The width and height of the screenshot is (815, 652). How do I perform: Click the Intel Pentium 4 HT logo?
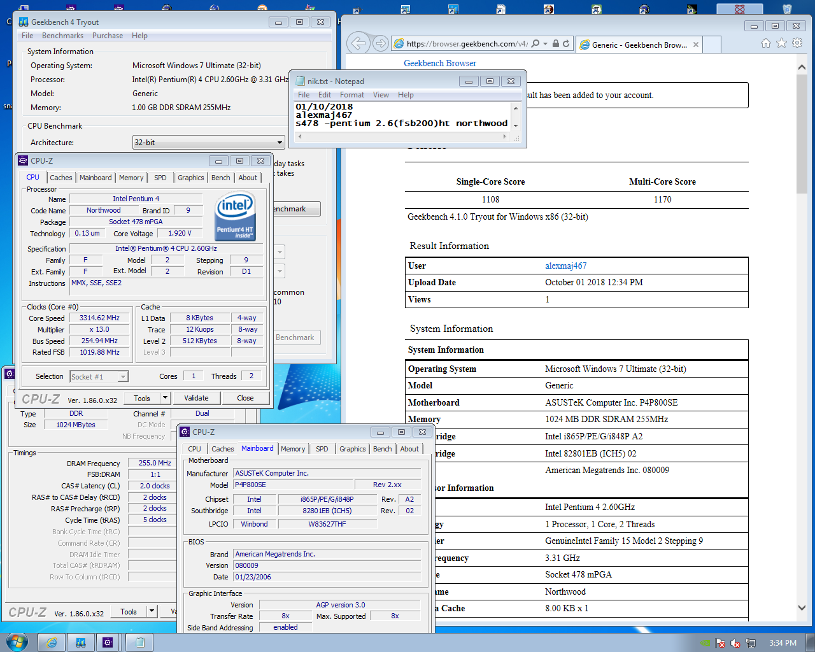[235, 217]
